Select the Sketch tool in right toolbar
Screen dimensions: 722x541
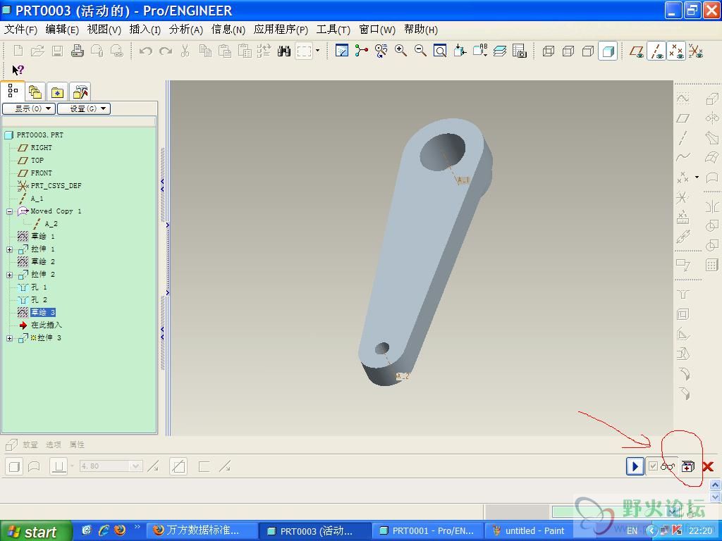point(683,99)
